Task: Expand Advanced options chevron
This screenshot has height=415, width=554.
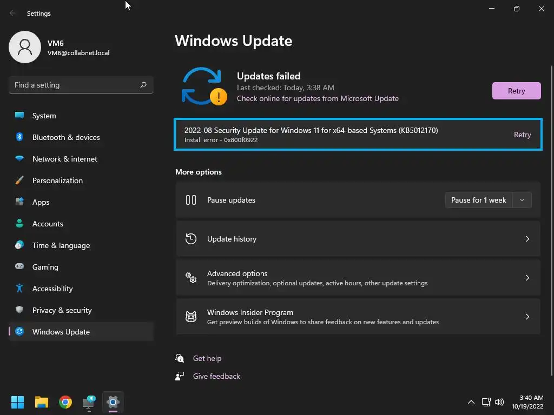Action: pyautogui.click(x=527, y=278)
